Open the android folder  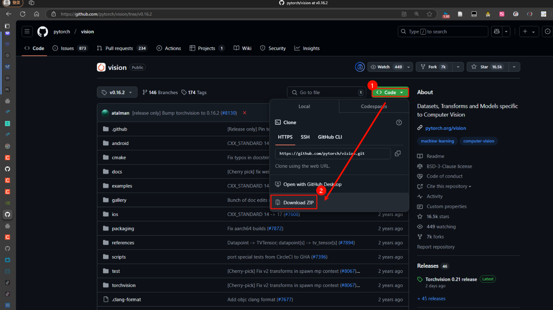coord(120,143)
